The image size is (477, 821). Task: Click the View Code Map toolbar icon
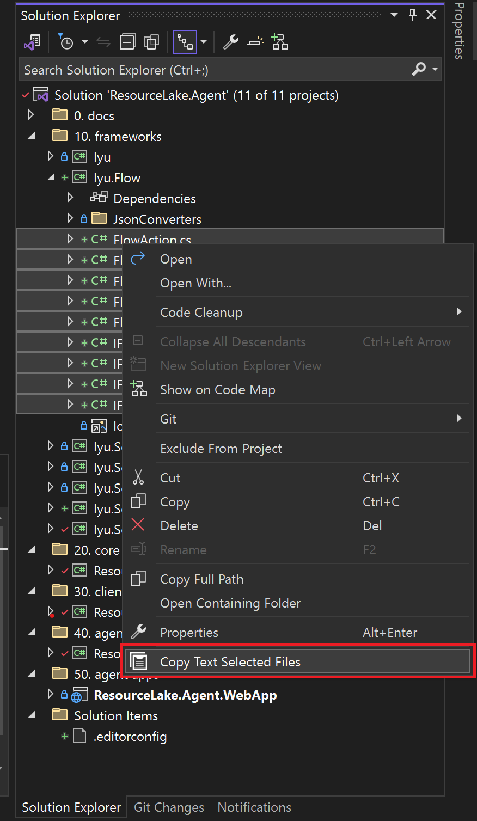click(x=280, y=42)
